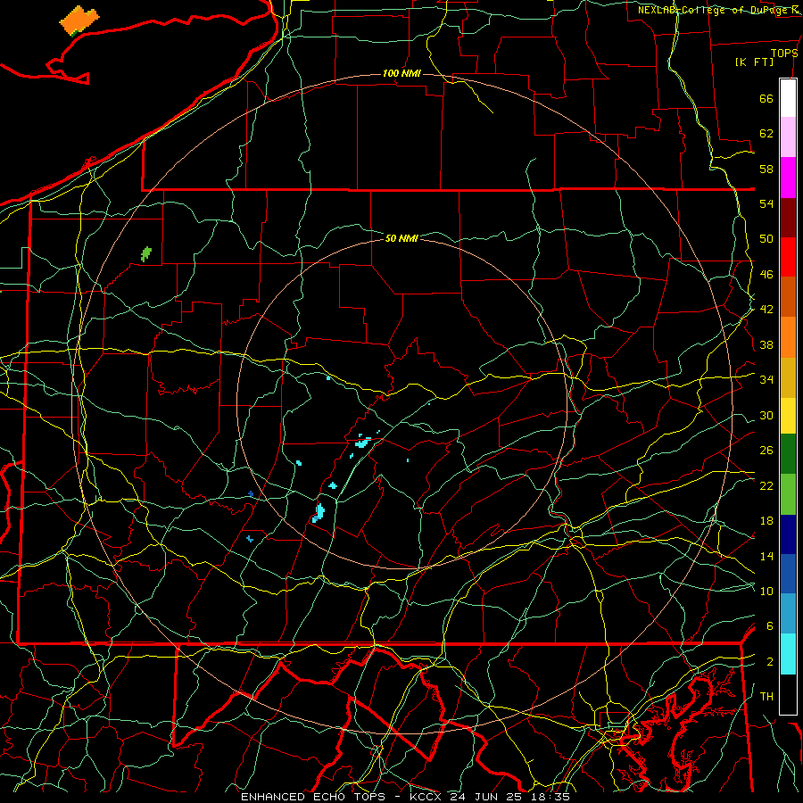Click the '18:35' timestamp in the footer
803x803 pixels.
(550, 797)
